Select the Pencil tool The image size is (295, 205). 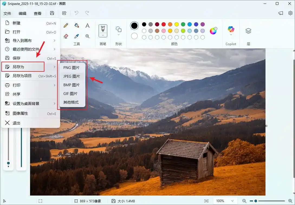click(66, 25)
